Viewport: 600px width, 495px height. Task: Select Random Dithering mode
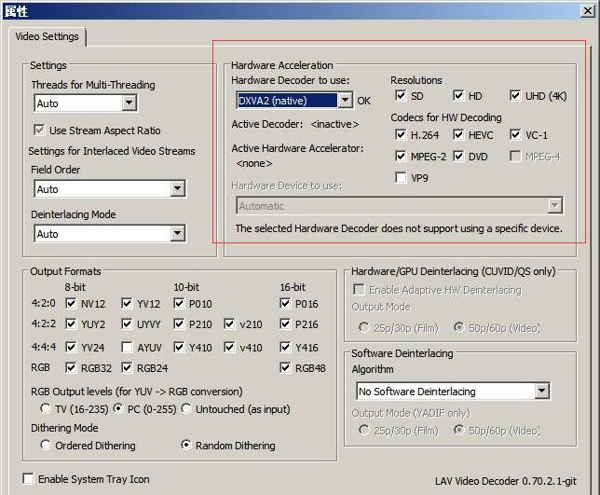tap(186, 445)
